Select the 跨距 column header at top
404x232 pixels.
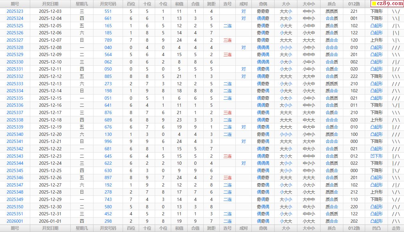click(211, 4)
